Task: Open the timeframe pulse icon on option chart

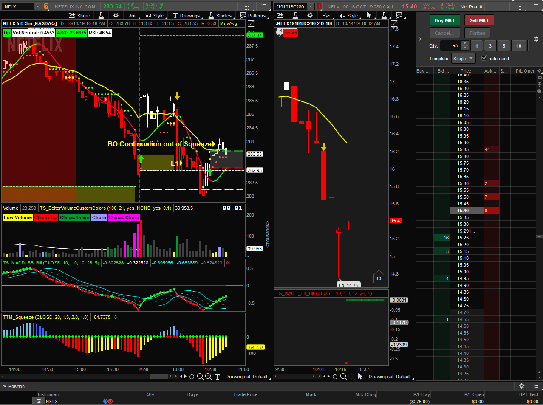Action: (326, 16)
